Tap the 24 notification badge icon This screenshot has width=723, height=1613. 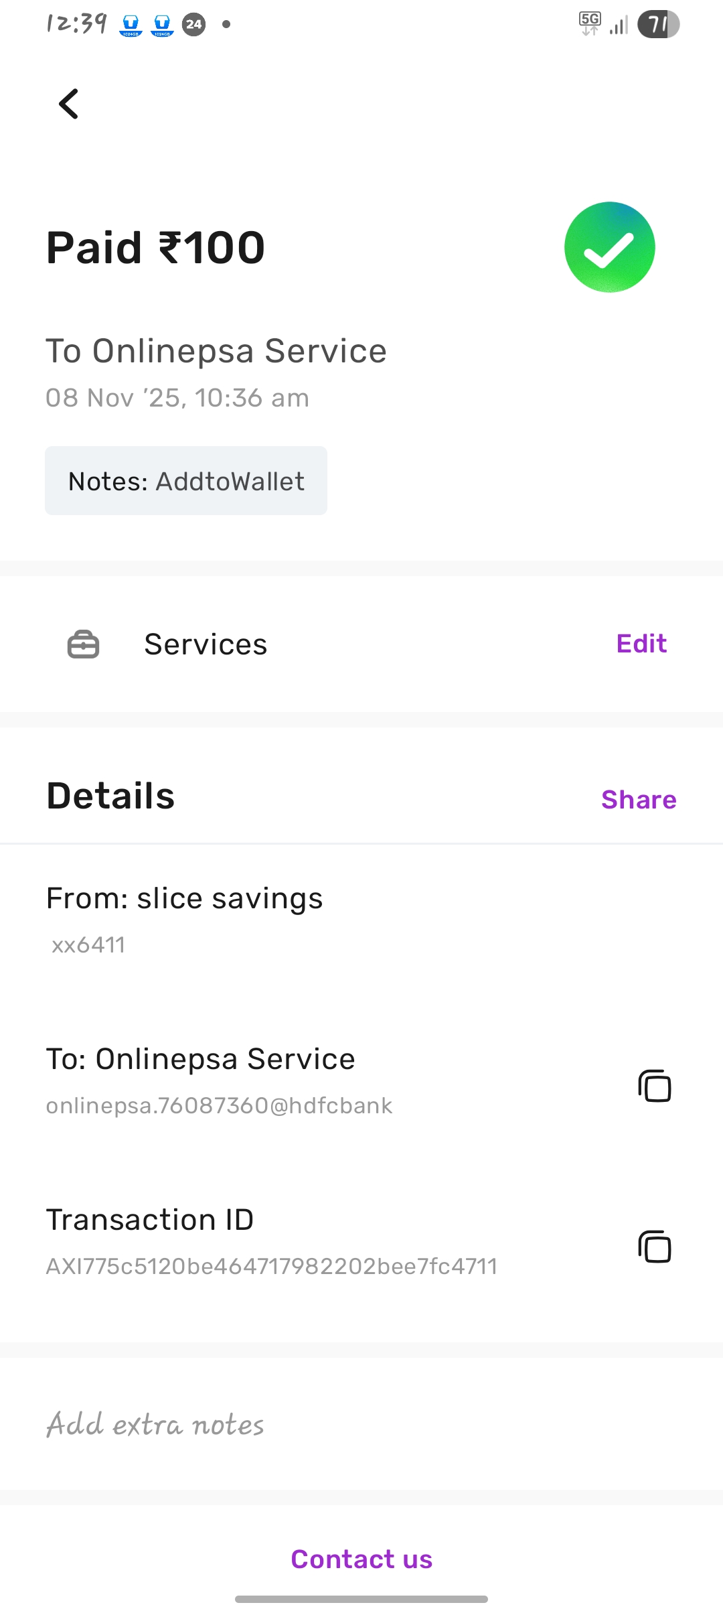194,25
